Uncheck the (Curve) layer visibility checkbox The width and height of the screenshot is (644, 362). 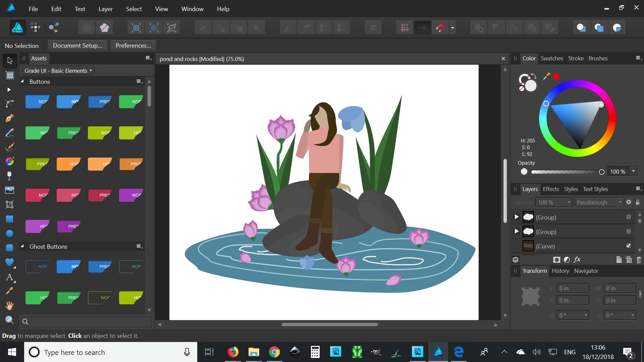(x=629, y=246)
